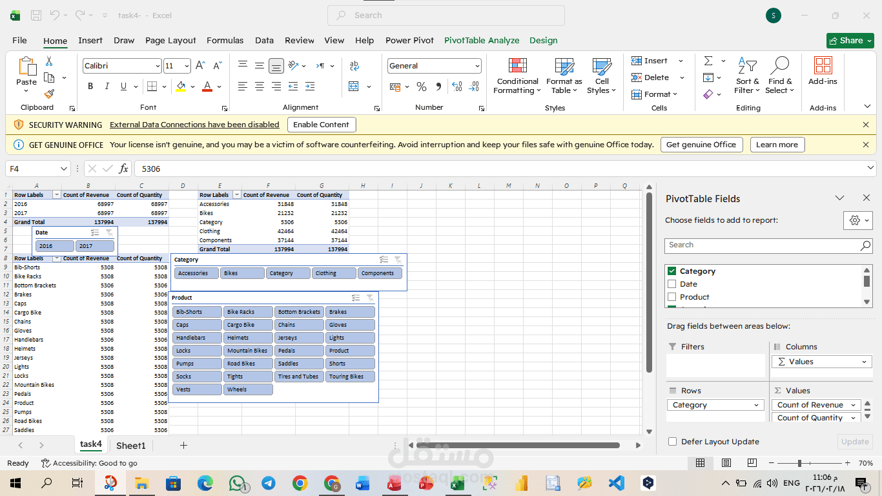The width and height of the screenshot is (882, 496).
Task: Uncheck the Category field checkbox
Action: tap(672, 271)
